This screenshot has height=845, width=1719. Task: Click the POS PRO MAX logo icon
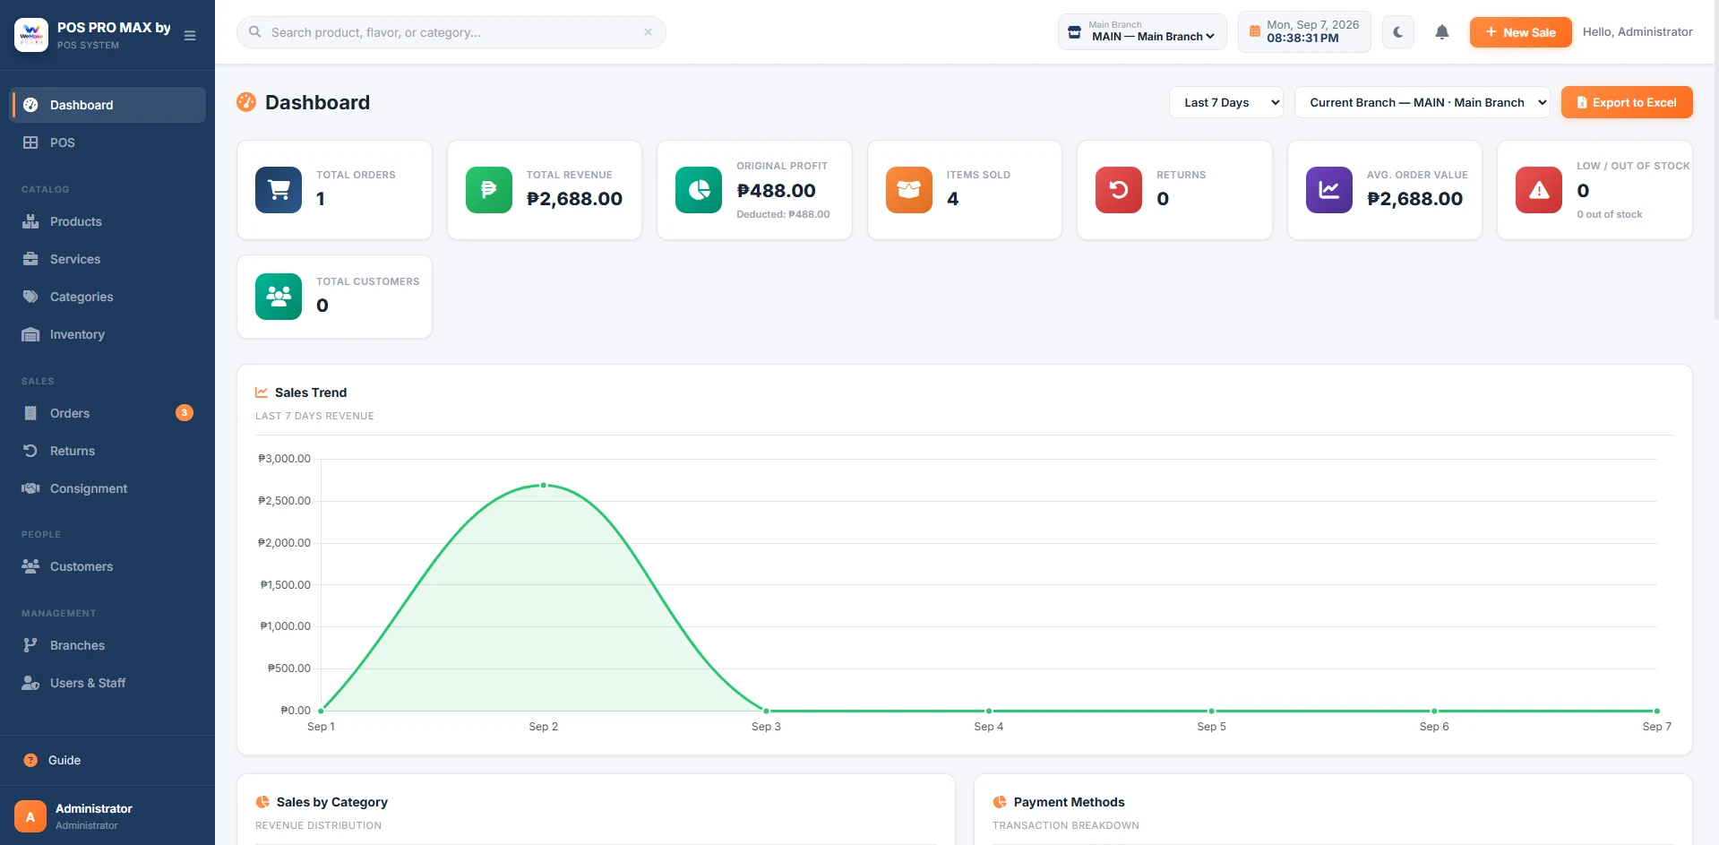point(31,35)
